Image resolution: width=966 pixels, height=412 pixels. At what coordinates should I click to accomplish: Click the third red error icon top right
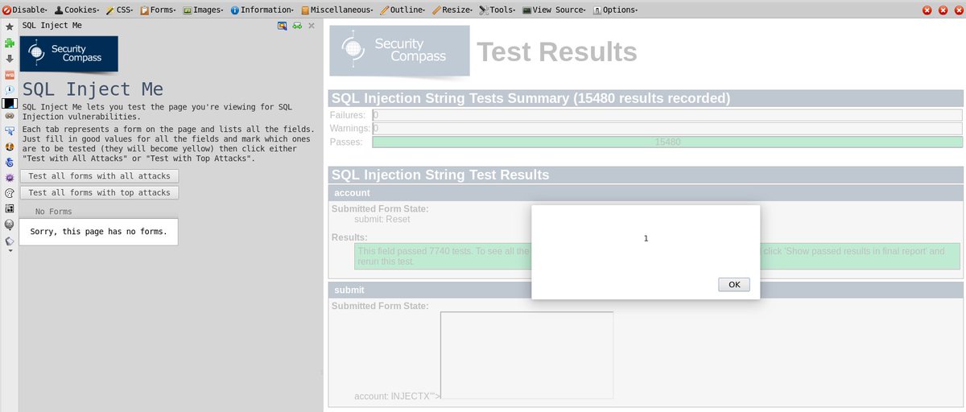point(957,10)
